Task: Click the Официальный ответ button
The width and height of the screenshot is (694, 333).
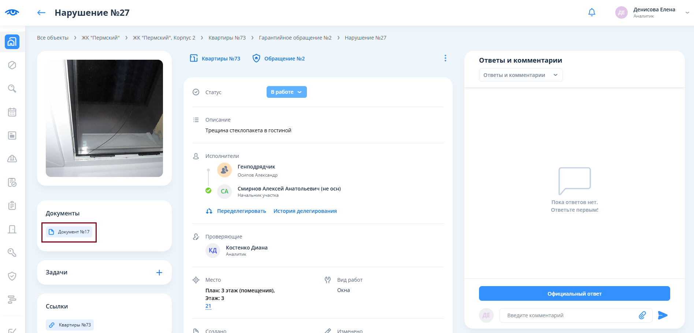Action: (575, 293)
